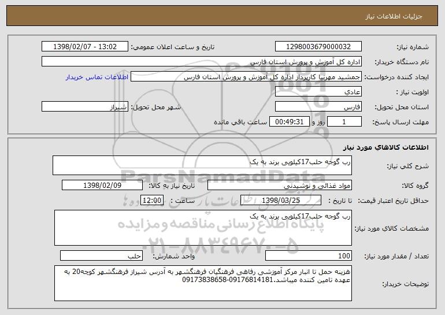
Task: Click the delivery province field فارس
Action: [x=318, y=107]
